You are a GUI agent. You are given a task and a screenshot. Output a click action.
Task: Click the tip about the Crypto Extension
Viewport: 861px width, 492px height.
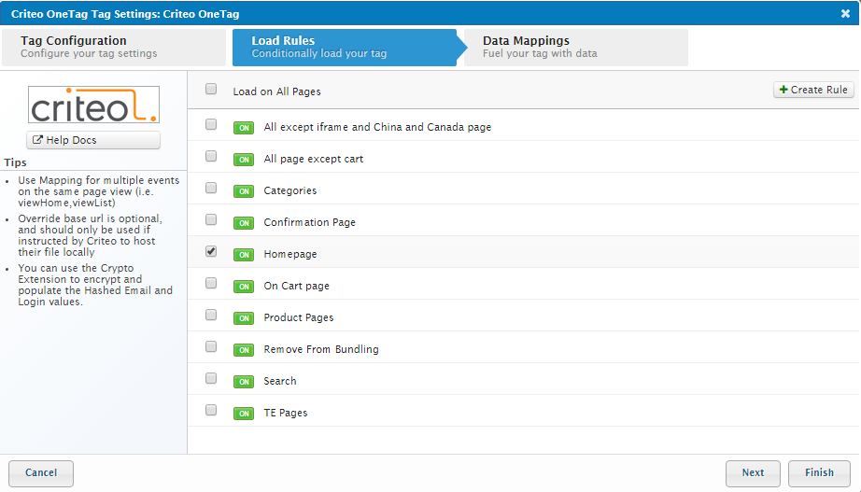click(x=95, y=285)
